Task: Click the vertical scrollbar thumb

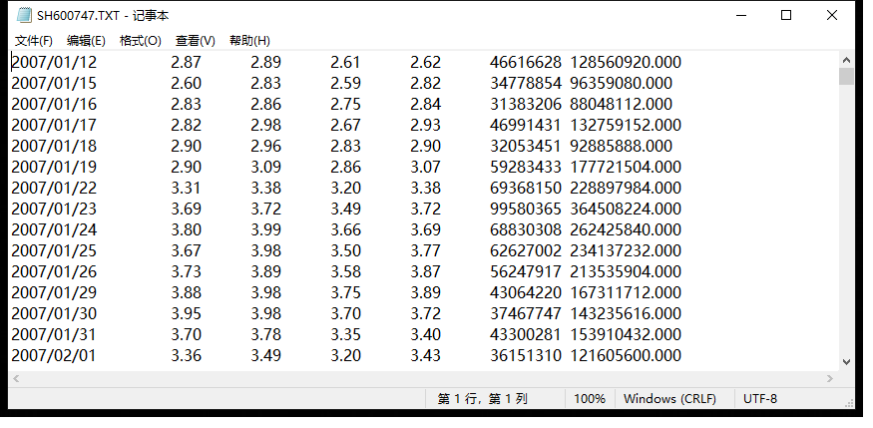Action: point(846,76)
